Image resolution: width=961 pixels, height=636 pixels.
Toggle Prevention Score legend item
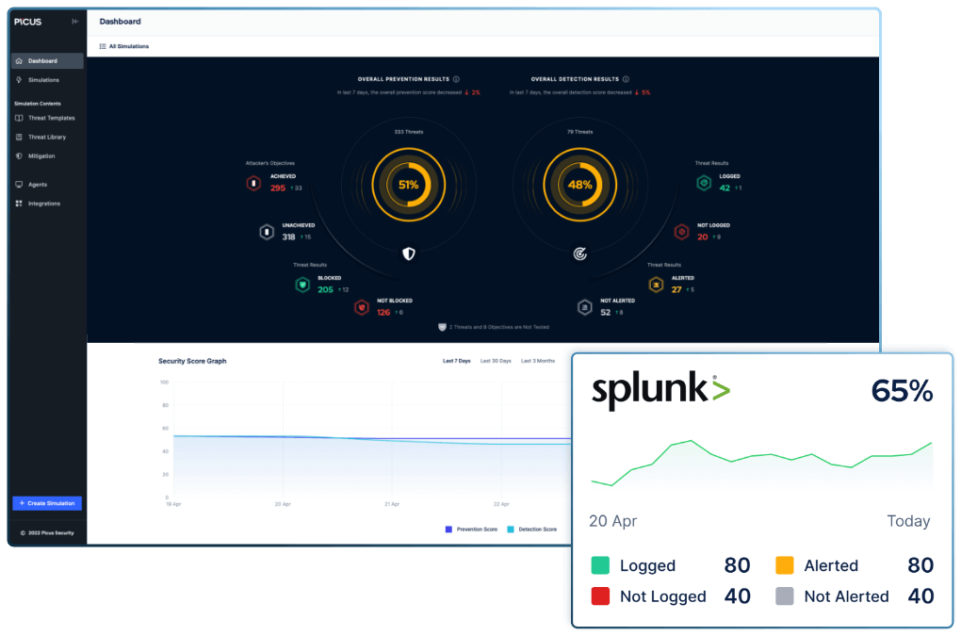[471, 530]
